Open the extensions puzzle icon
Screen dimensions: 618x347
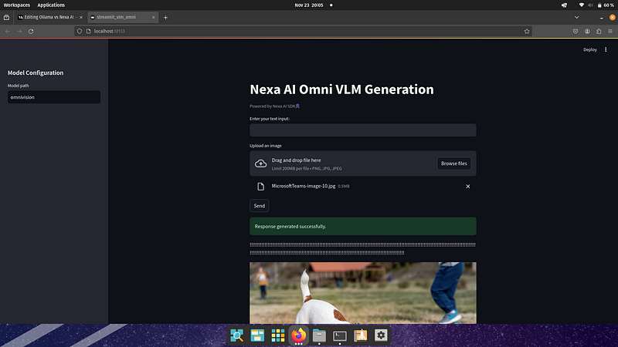pos(599,31)
